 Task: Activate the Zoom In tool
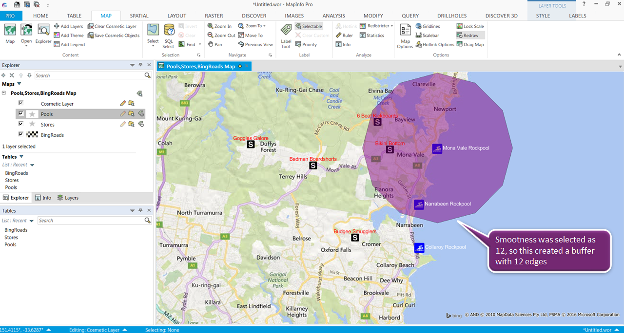[x=219, y=26]
